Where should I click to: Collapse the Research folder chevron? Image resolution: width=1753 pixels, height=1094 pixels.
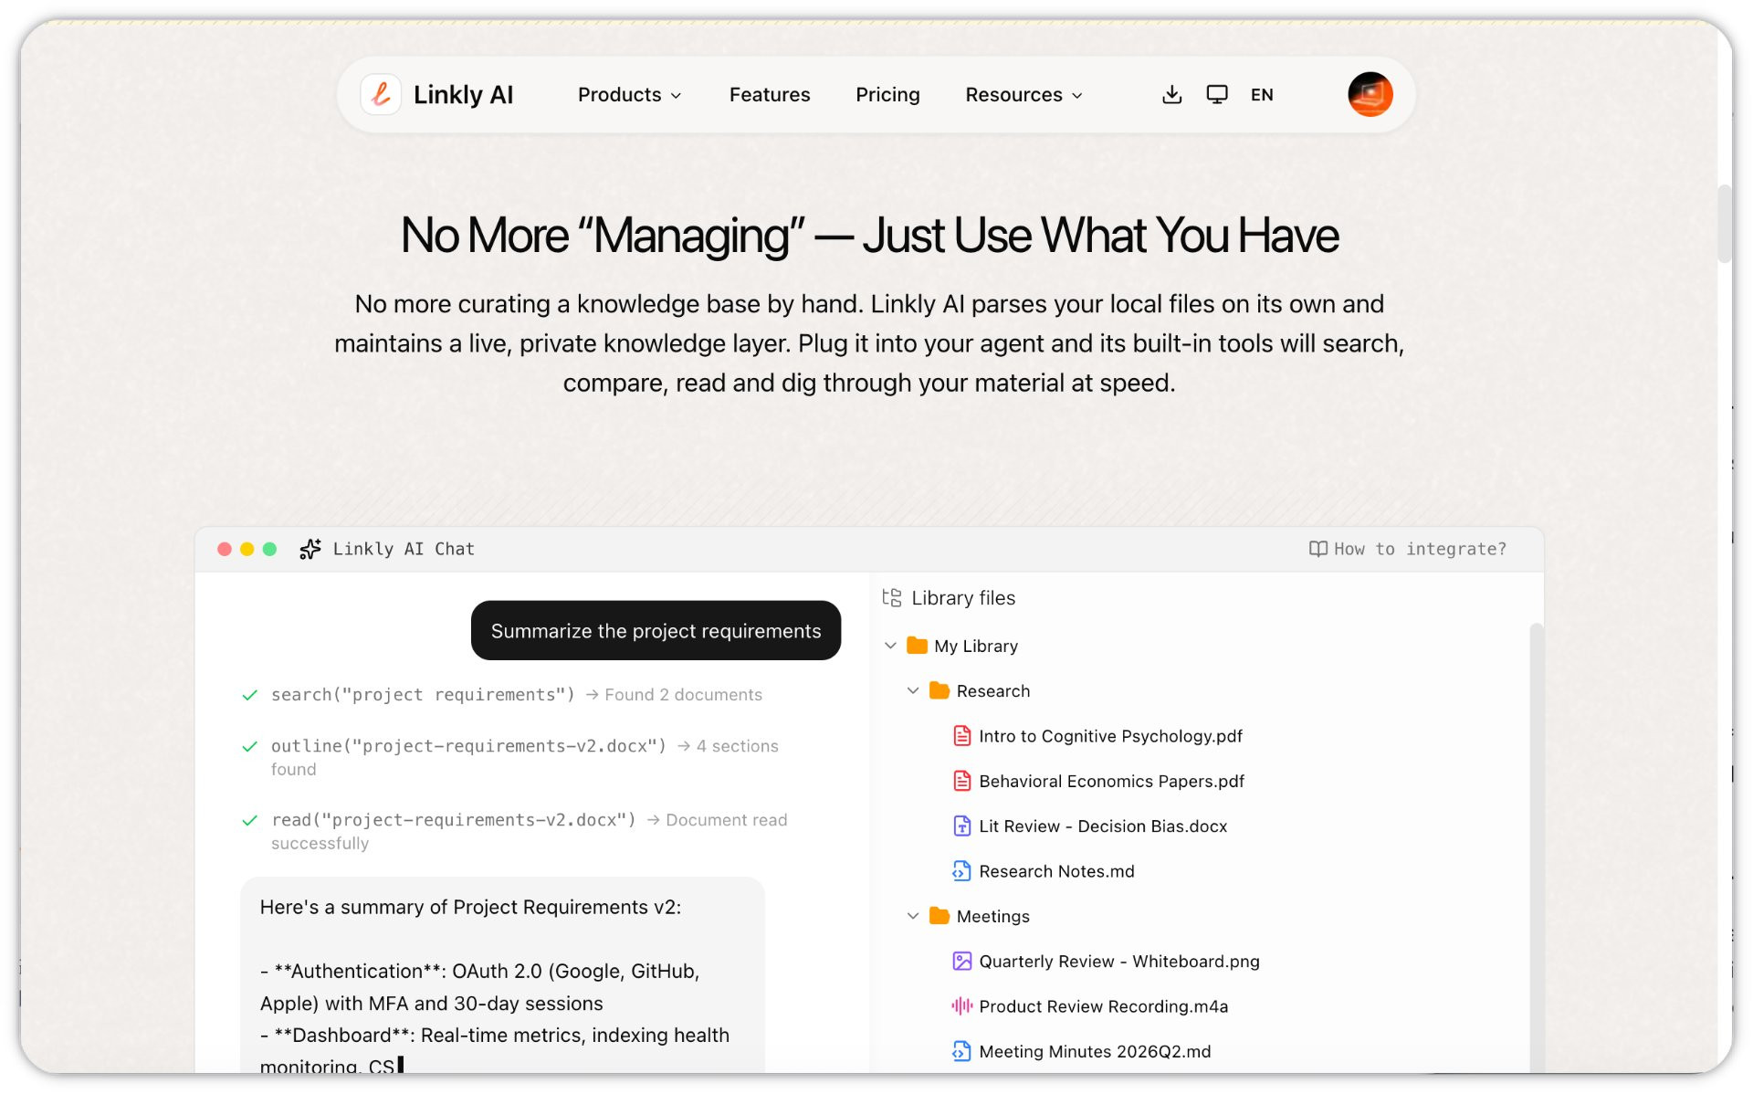click(913, 690)
